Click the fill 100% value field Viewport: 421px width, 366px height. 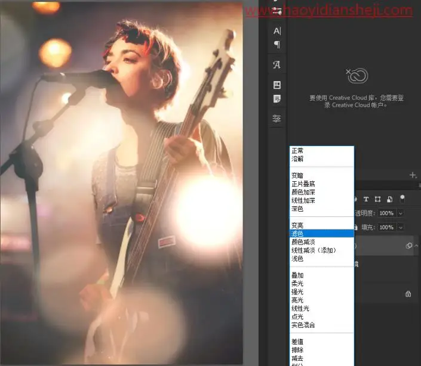[x=386, y=227]
